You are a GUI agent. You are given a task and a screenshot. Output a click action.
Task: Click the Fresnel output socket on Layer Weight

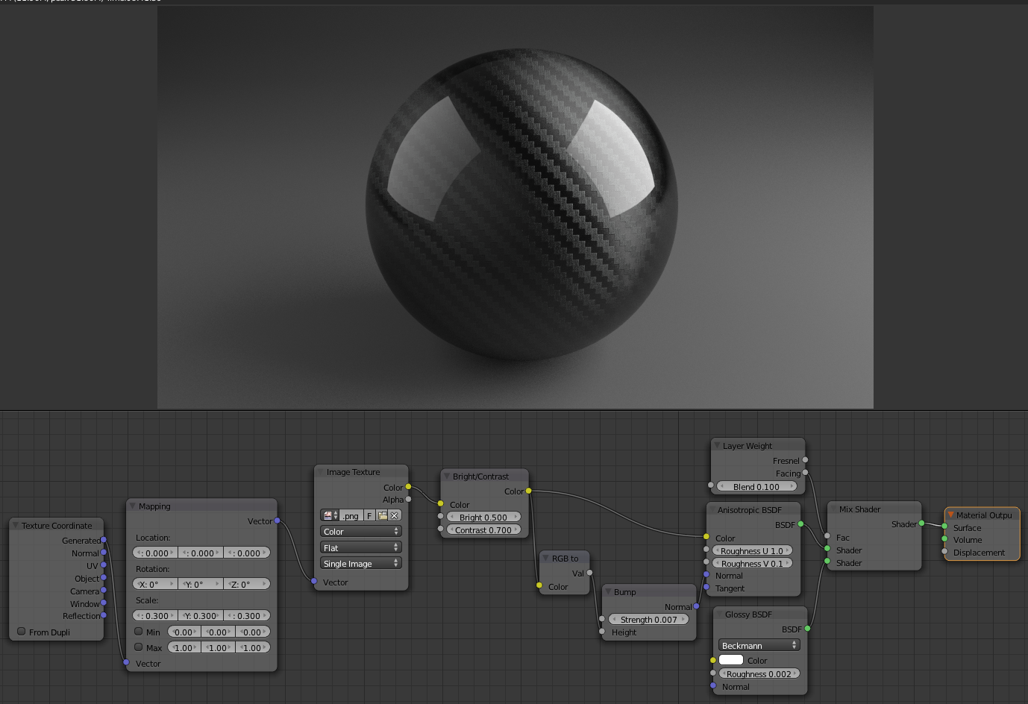click(805, 460)
